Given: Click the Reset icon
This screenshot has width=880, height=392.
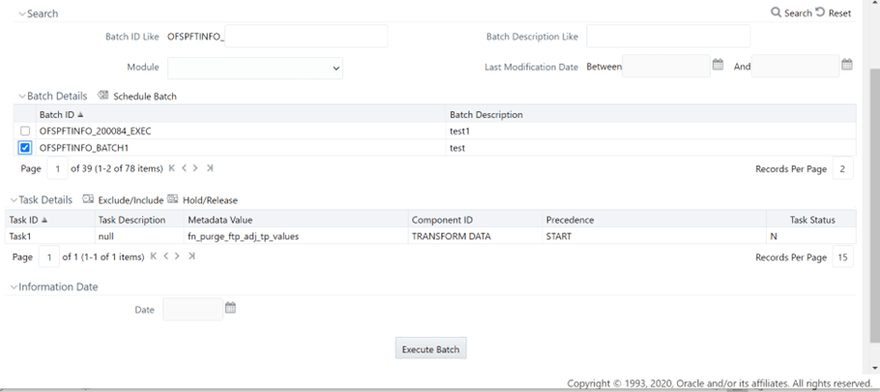Looking at the screenshot, I should [820, 13].
